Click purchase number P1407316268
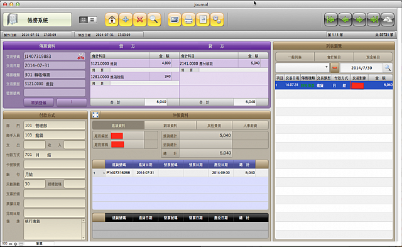This screenshot has height=247, width=402. coord(118,173)
